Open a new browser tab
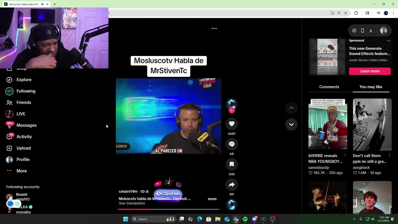Image resolution: width=398 pixels, height=224 pixels. (55, 4)
